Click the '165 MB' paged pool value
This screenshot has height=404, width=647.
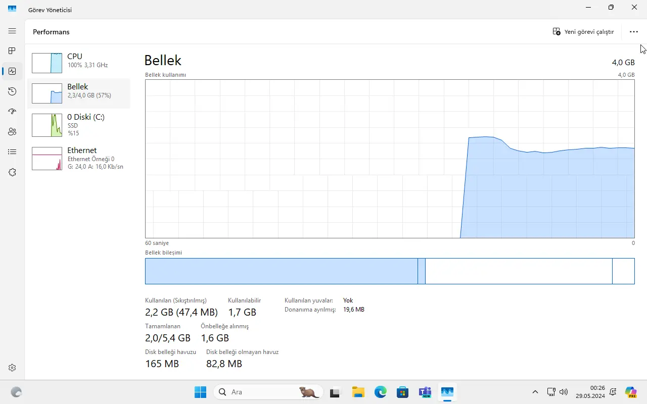tap(162, 364)
